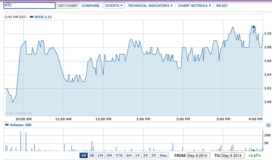This screenshot has width=272, height=160.
Task: Open the TECHNICAL INDICATORS dropdown
Action: click(x=150, y=6)
